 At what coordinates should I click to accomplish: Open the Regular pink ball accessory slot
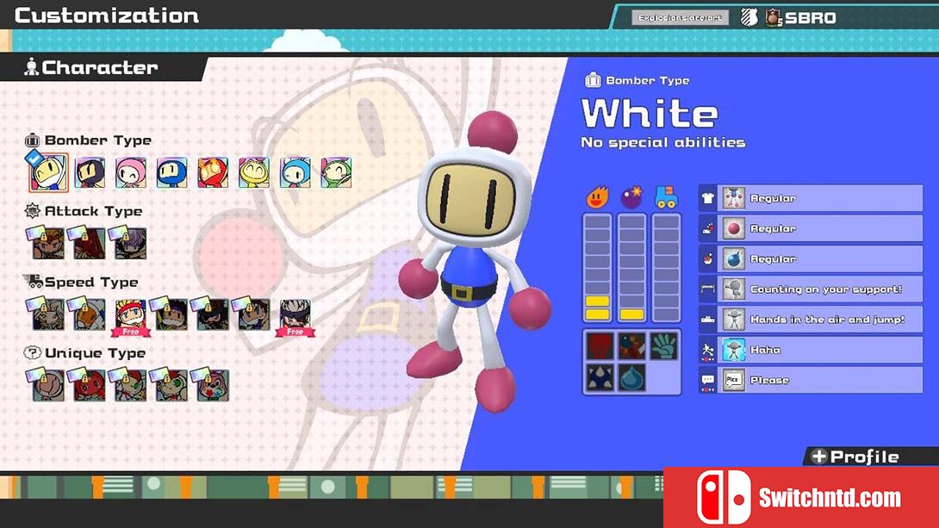[x=811, y=228]
